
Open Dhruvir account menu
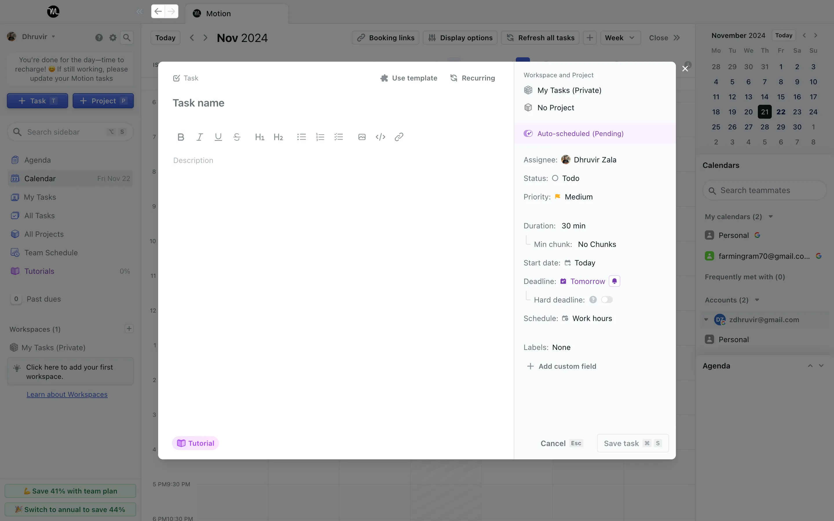coord(31,36)
